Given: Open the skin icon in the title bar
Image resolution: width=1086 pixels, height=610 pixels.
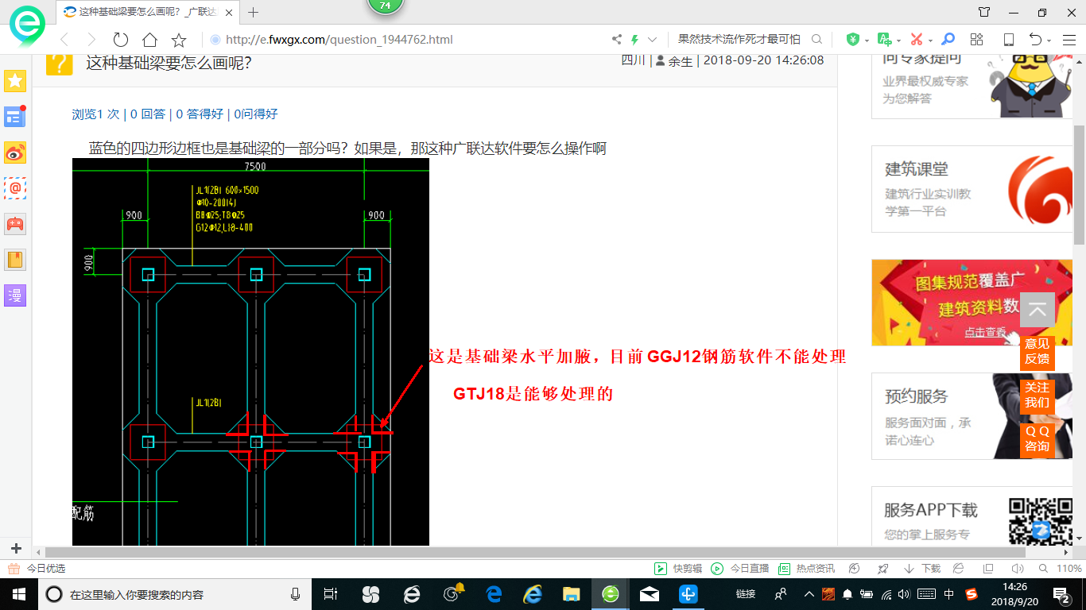Looking at the screenshot, I should 984,12.
